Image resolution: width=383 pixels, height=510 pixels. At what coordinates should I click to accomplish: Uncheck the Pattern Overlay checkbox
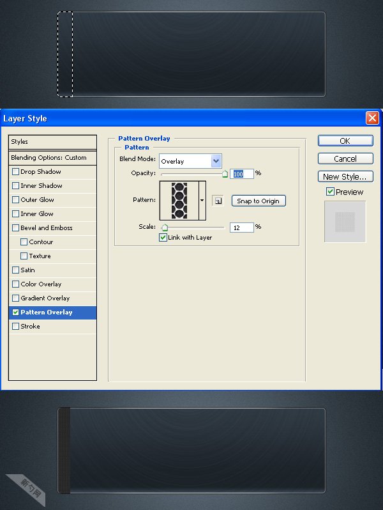(15, 313)
